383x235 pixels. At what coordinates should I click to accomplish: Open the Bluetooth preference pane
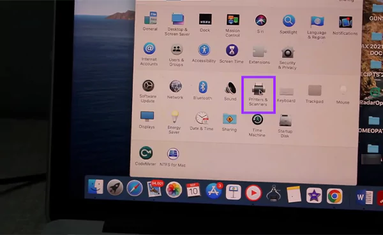(202, 90)
